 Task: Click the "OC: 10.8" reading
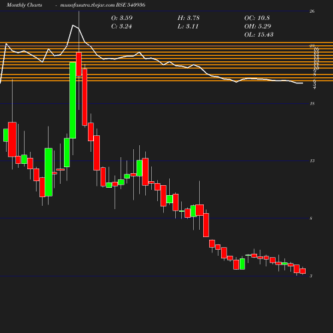(257, 18)
